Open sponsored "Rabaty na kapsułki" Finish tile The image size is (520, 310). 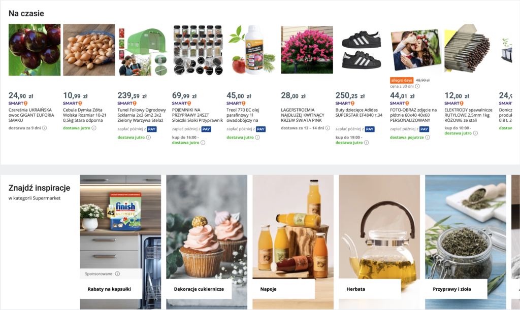pyautogui.click(x=120, y=242)
